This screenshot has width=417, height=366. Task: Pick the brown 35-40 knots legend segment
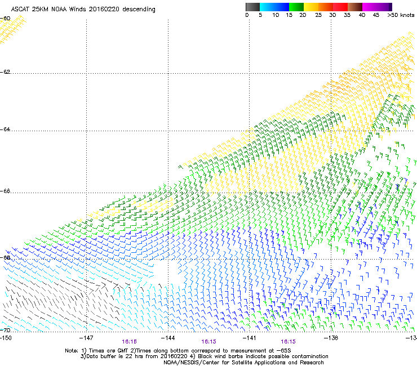tap(355, 7)
